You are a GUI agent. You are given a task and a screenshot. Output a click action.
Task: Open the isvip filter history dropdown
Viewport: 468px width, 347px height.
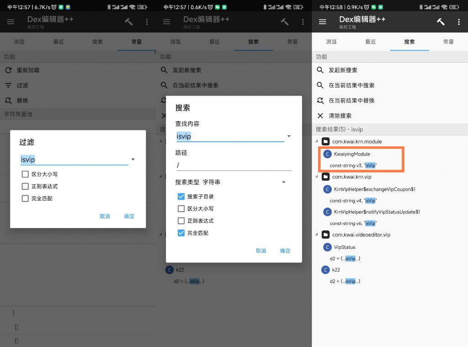[133, 159]
